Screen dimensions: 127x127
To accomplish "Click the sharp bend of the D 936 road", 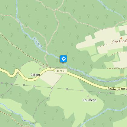I will pyautogui.click(x=16, y=70).
